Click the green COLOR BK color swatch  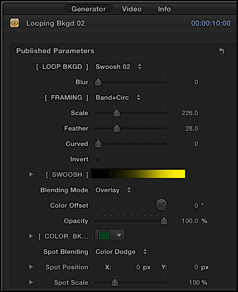tap(104, 236)
